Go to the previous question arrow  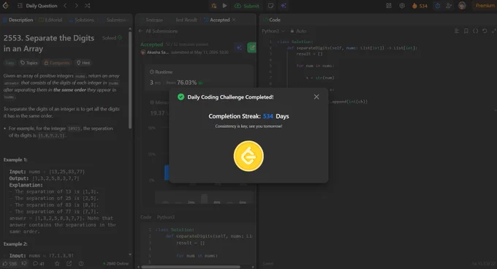[x=65, y=6]
